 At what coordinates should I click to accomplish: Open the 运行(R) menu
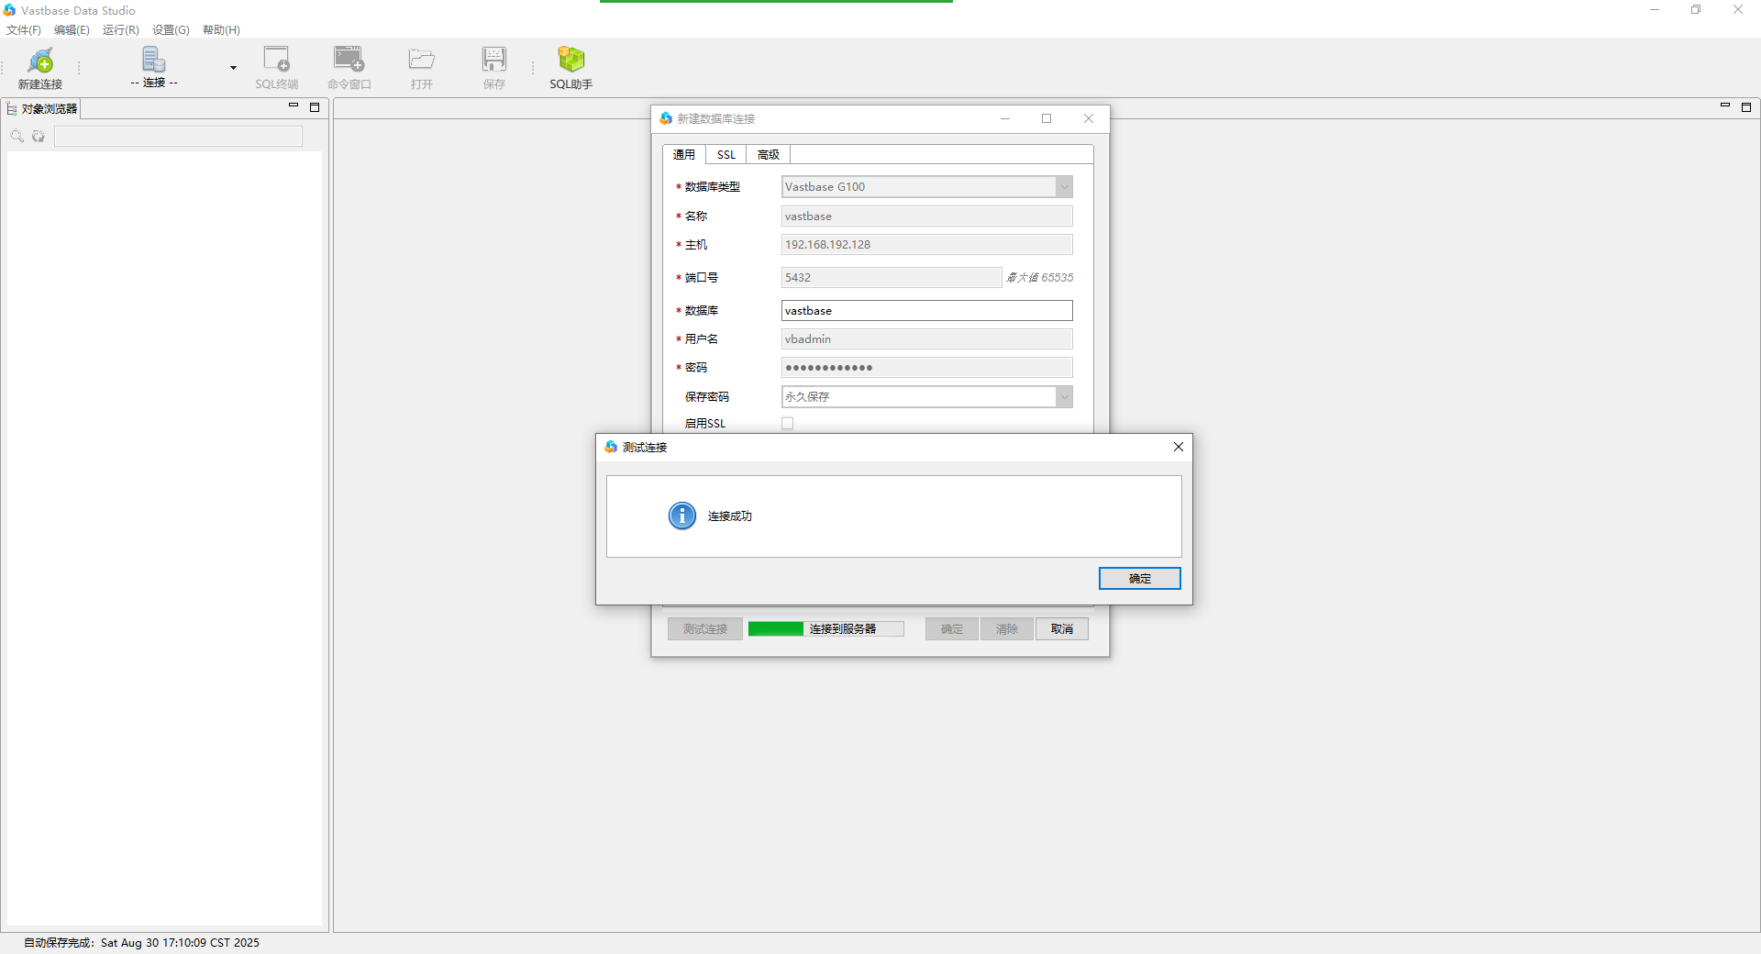[x=121, y=30]
